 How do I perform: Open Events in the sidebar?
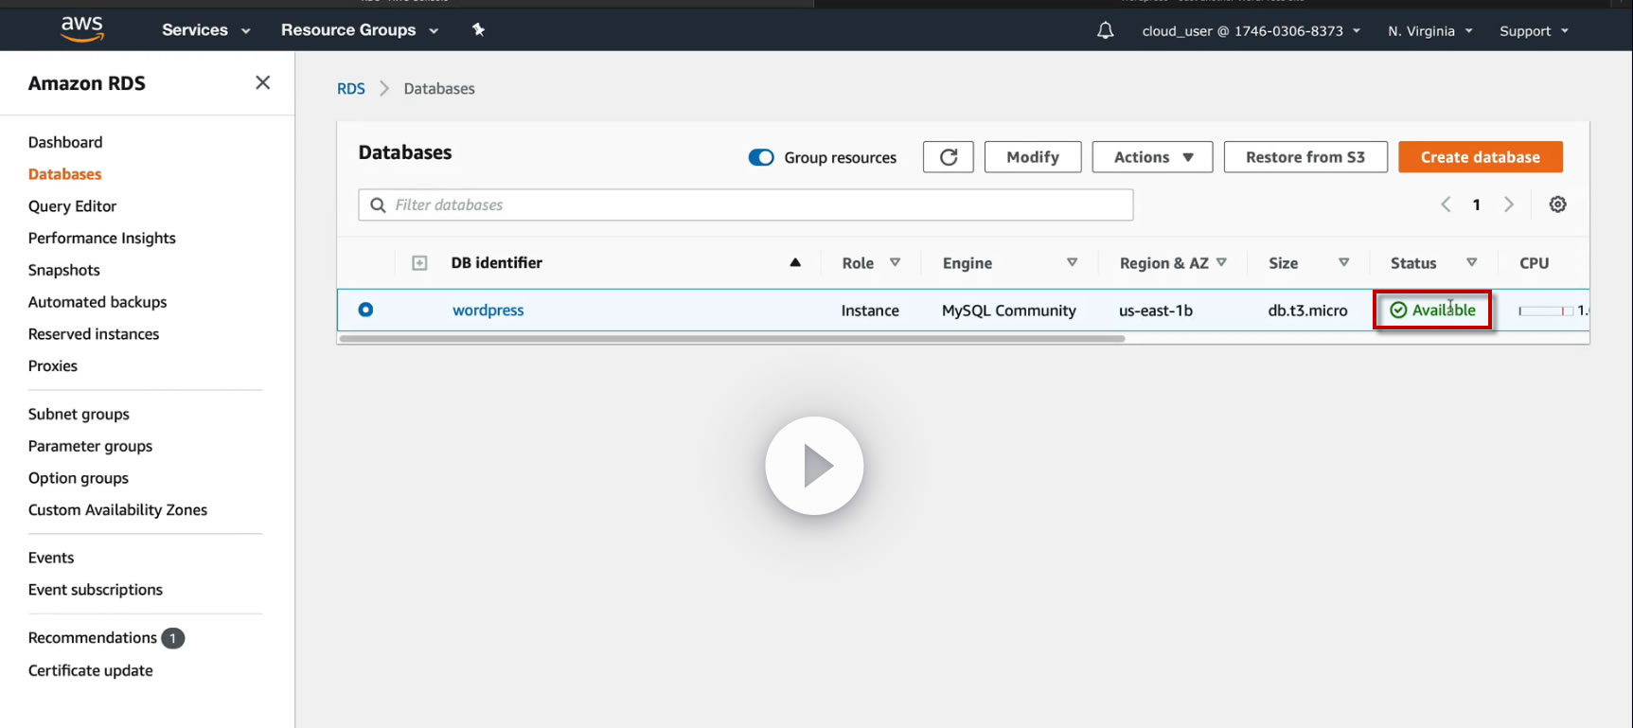tap(51, 558)
